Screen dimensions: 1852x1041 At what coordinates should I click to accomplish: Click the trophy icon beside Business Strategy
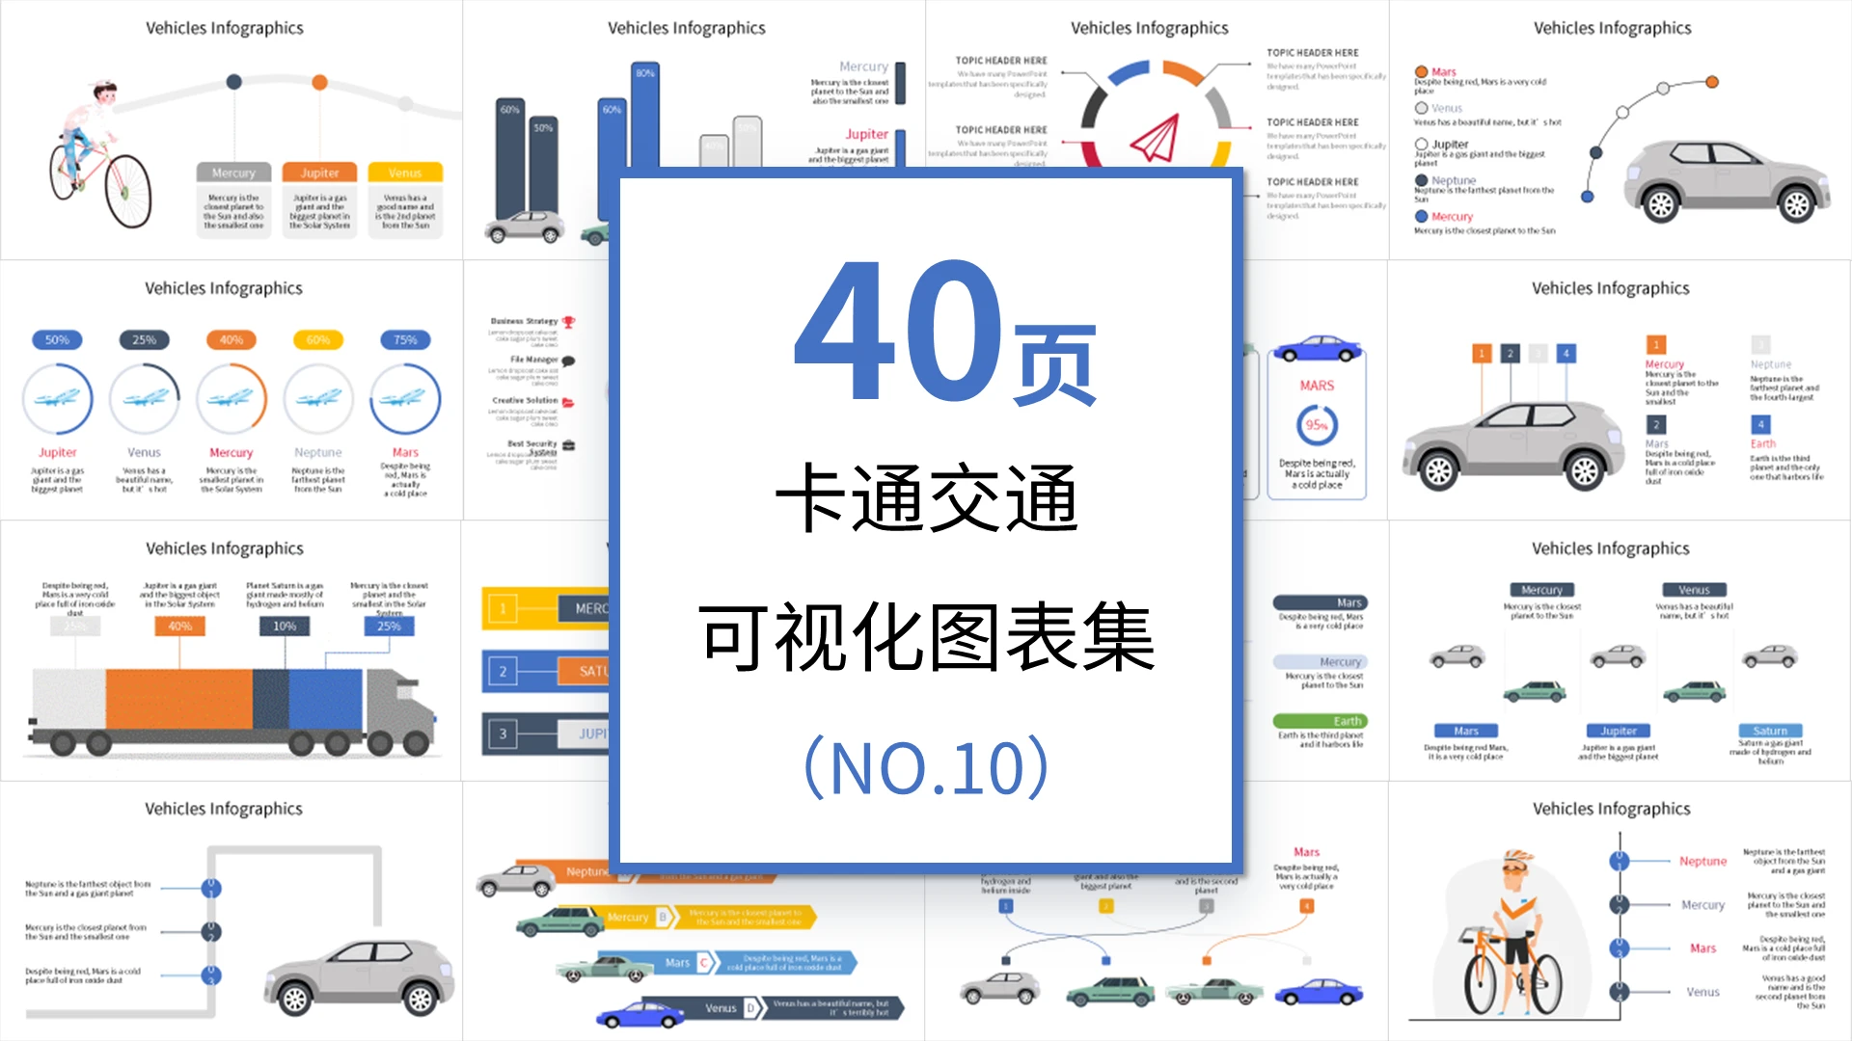tap(568, 322)
